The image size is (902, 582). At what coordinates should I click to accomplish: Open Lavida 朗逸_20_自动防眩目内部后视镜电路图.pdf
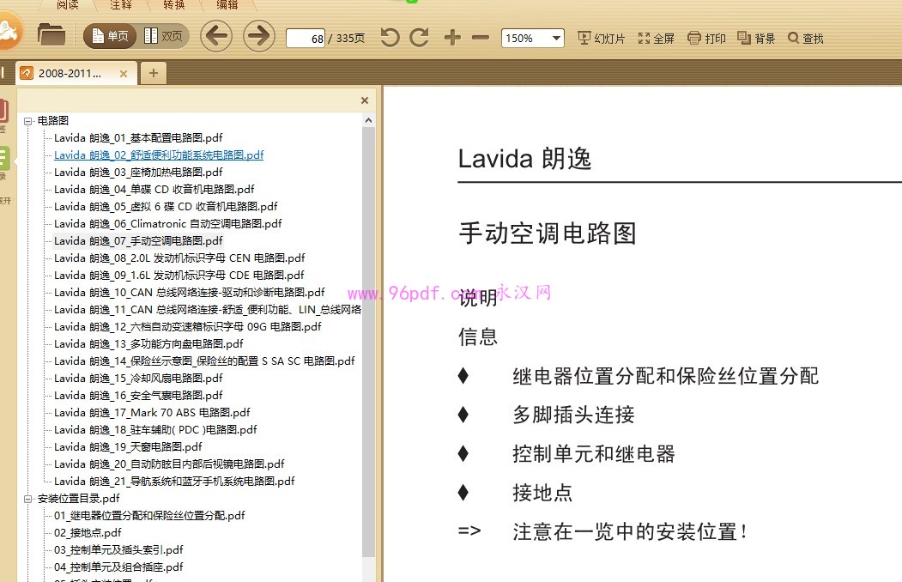[x=169, y=464]
